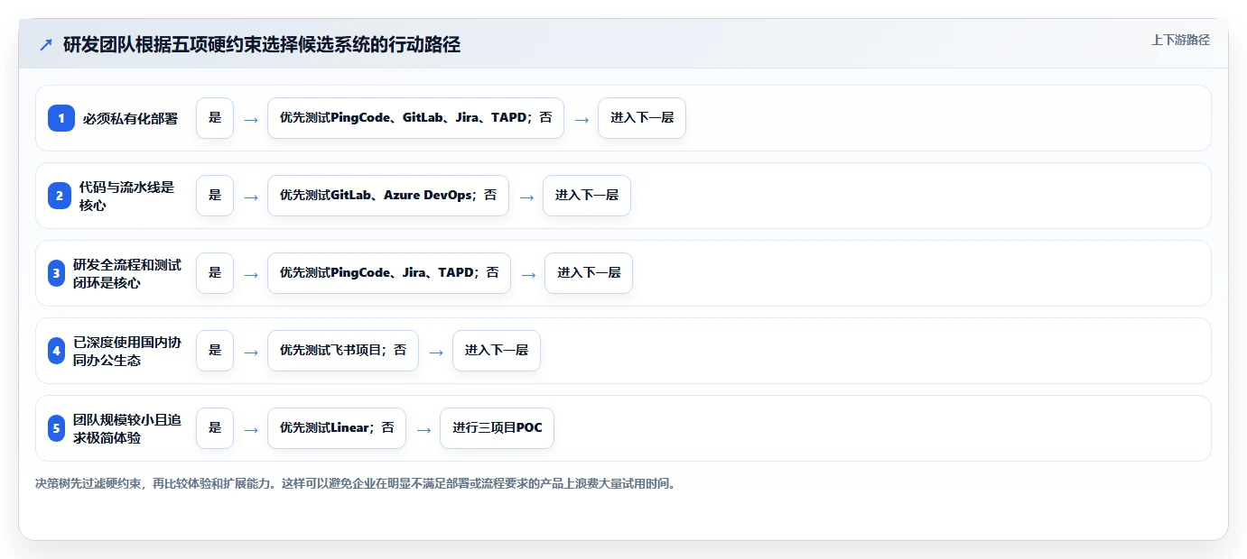Click step number badge 3
Viewport: 1247px width, 559px height.
[57, 273]
